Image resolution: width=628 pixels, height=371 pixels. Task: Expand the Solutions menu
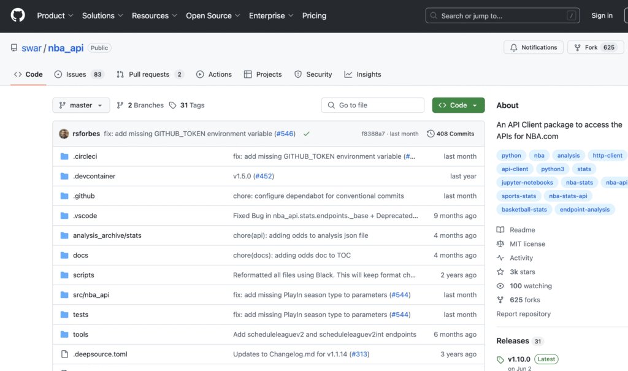102,15
